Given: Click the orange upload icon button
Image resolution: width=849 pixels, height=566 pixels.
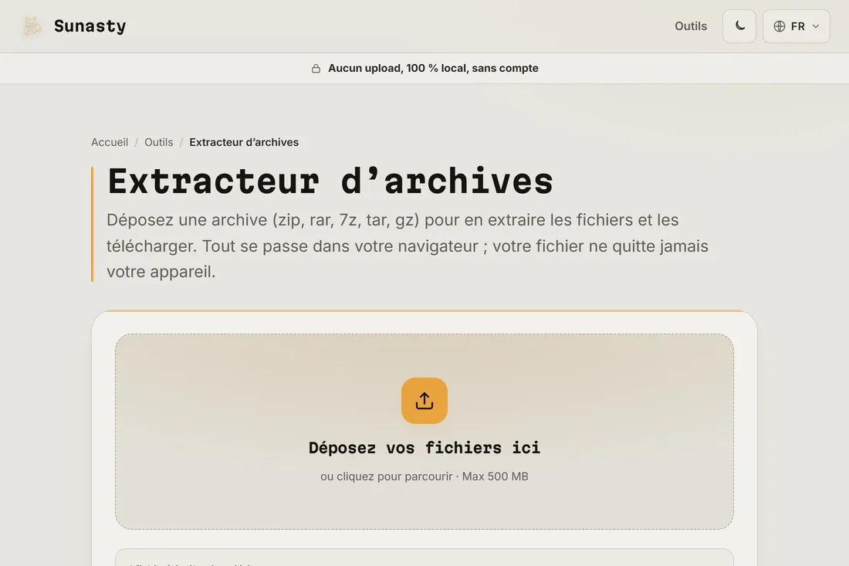Looking at the screenshot, I should (x=424, y=401).
